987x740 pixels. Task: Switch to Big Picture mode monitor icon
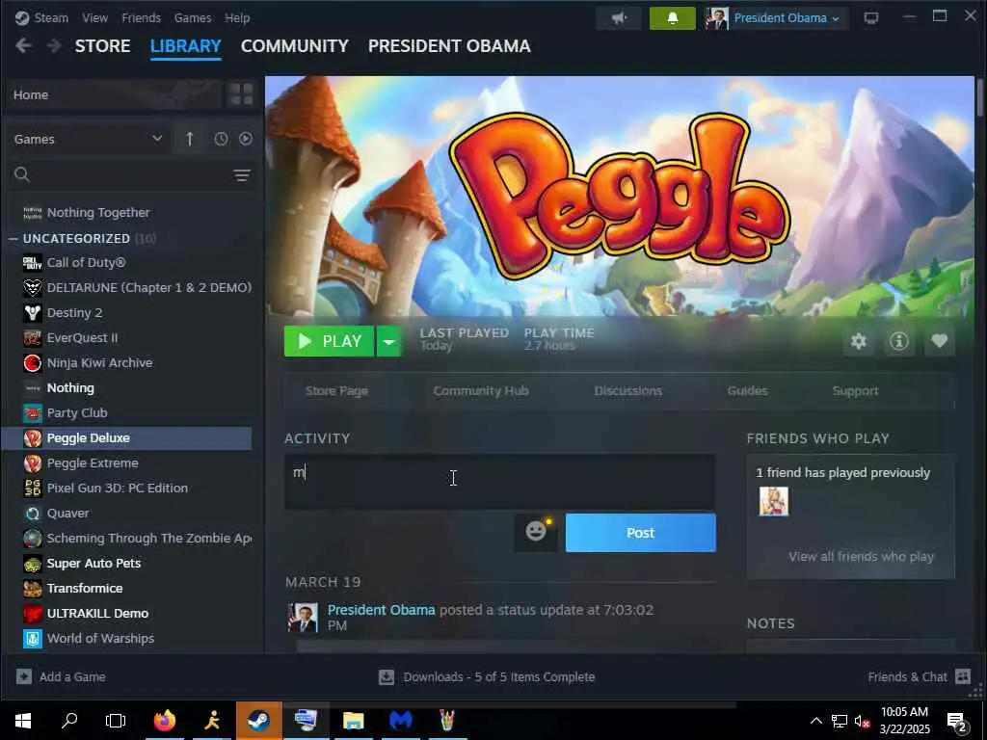tap(871, 18)
